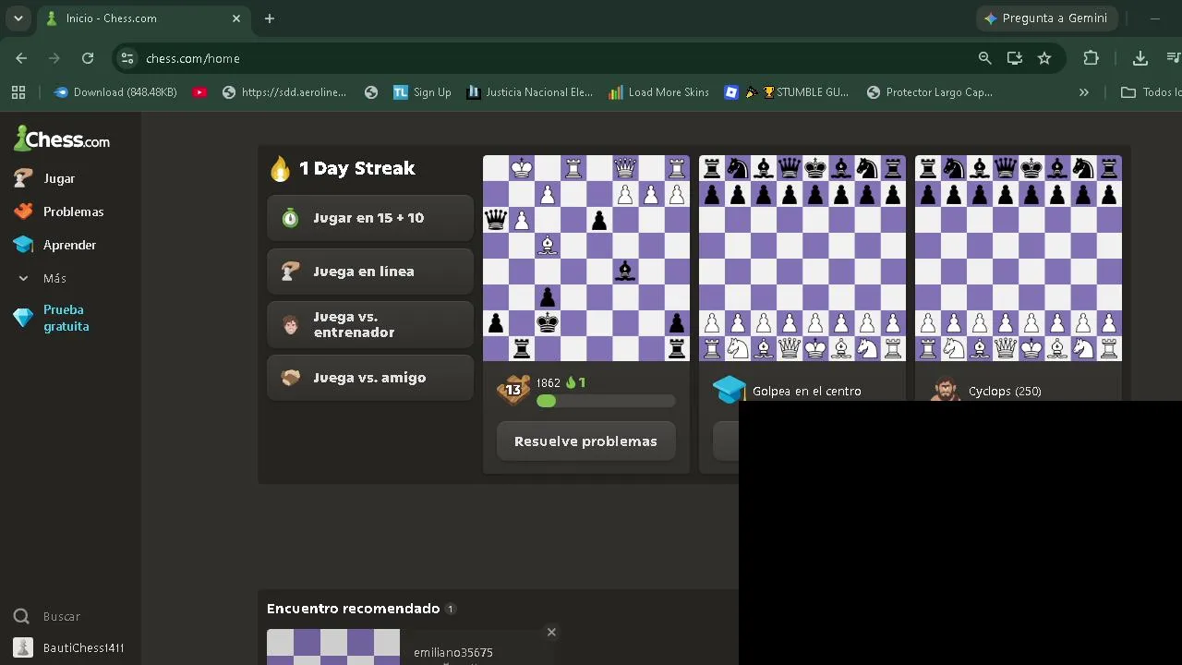The image size is (1182, 665).
Task: Choose Juega vs. amigo
Action: point(370,378)
